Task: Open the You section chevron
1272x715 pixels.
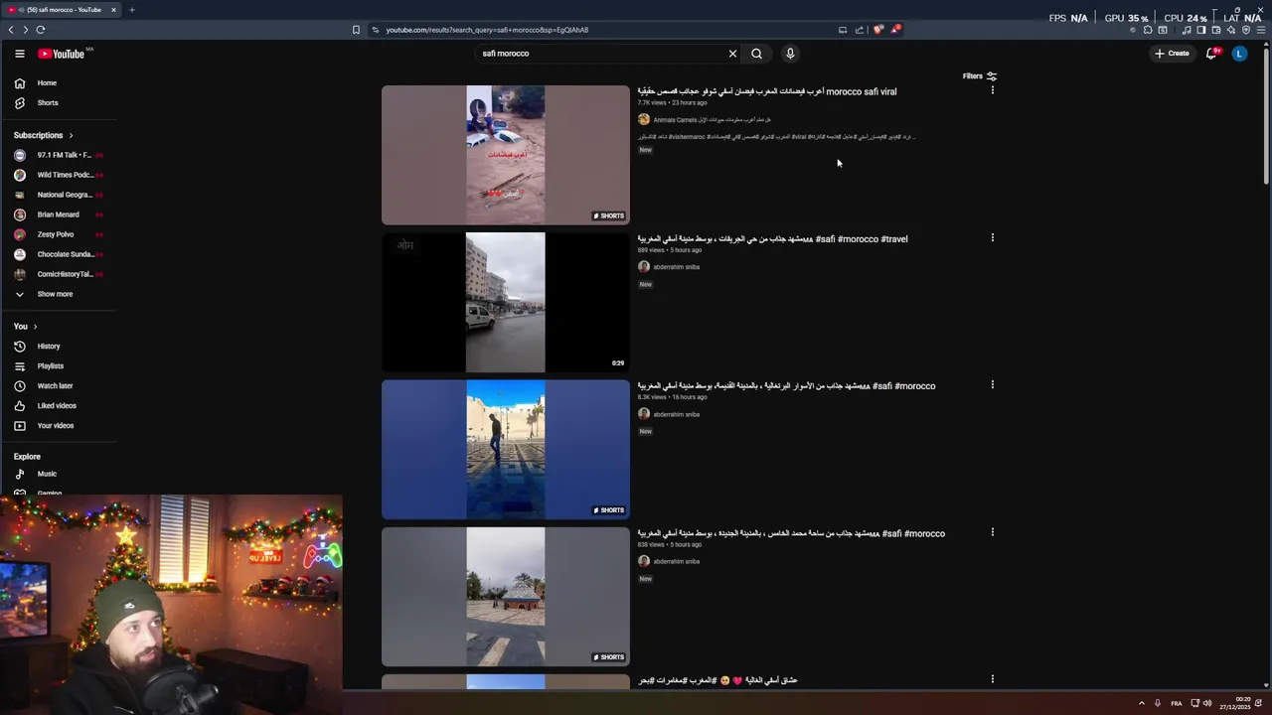Action: pyautogui.click(x=35, y=327)
